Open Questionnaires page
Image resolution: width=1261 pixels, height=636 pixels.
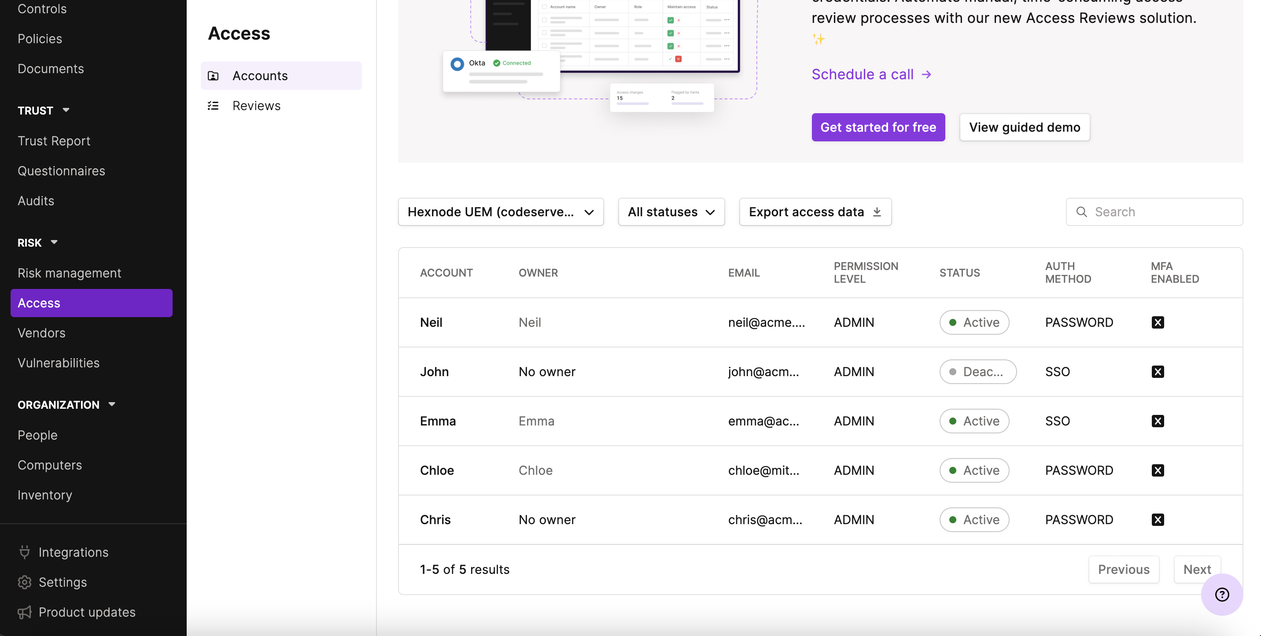pyautogui.click(x=61, y=171)
